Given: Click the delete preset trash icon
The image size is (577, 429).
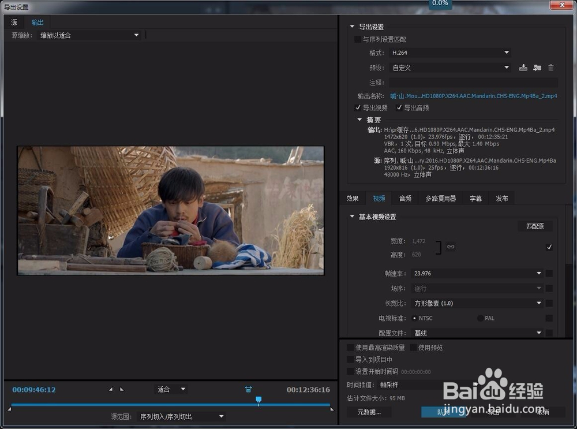Looking at the screenshot, I should click(x=551, y=68).
